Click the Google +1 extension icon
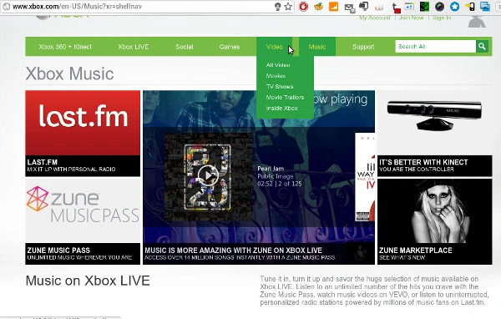Screen dimensions: 501x319 coord(409,7)
